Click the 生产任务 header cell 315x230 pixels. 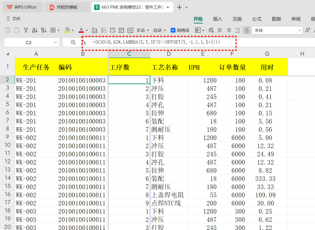pyautogui.click(x=36, y=67)
